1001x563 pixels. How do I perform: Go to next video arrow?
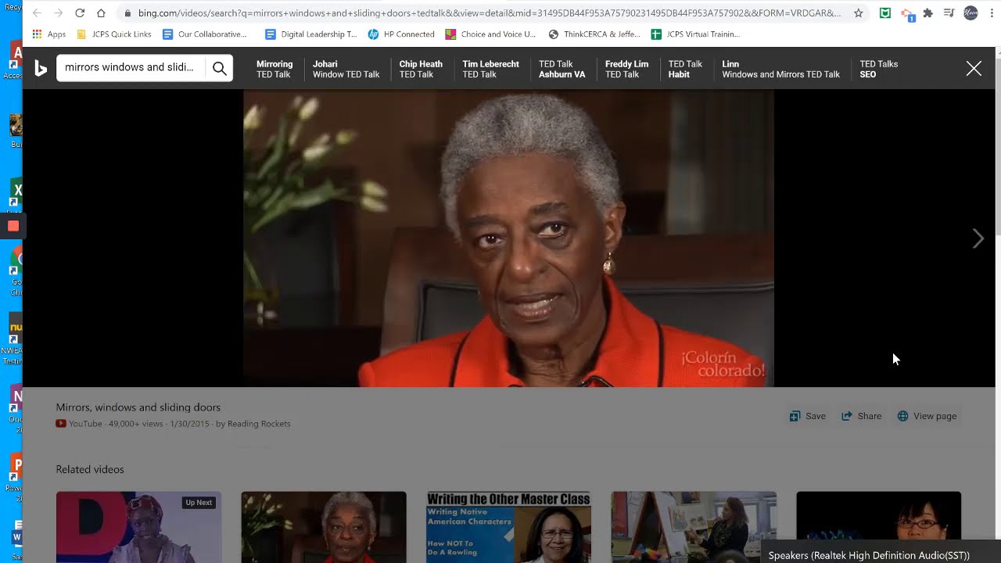tap(978, 238)
